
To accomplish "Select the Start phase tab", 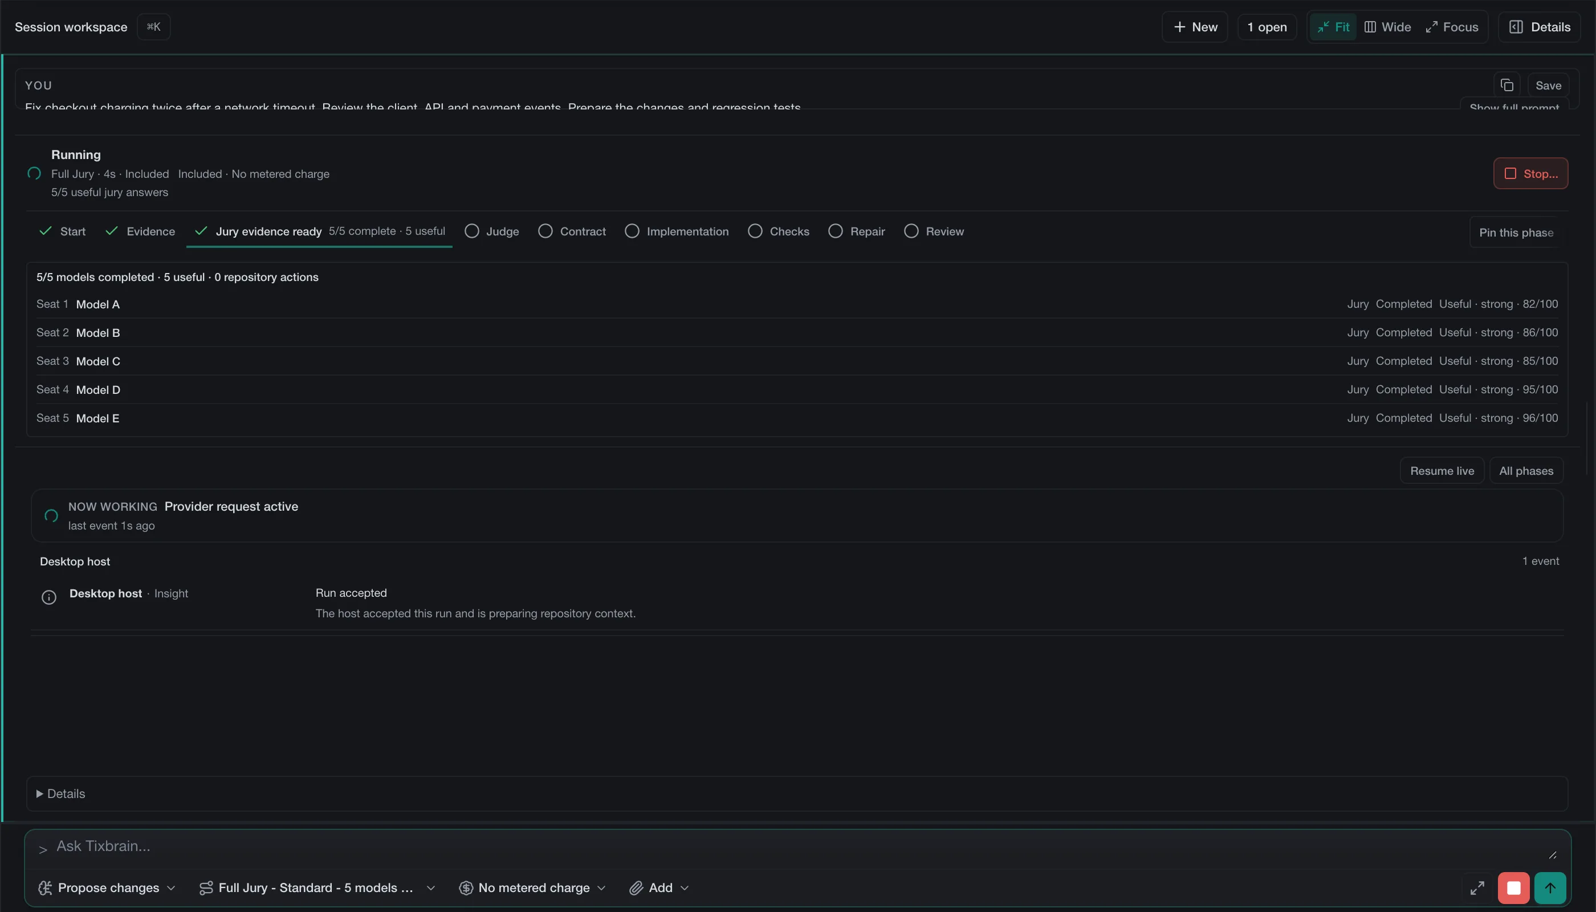I will 62,231.
